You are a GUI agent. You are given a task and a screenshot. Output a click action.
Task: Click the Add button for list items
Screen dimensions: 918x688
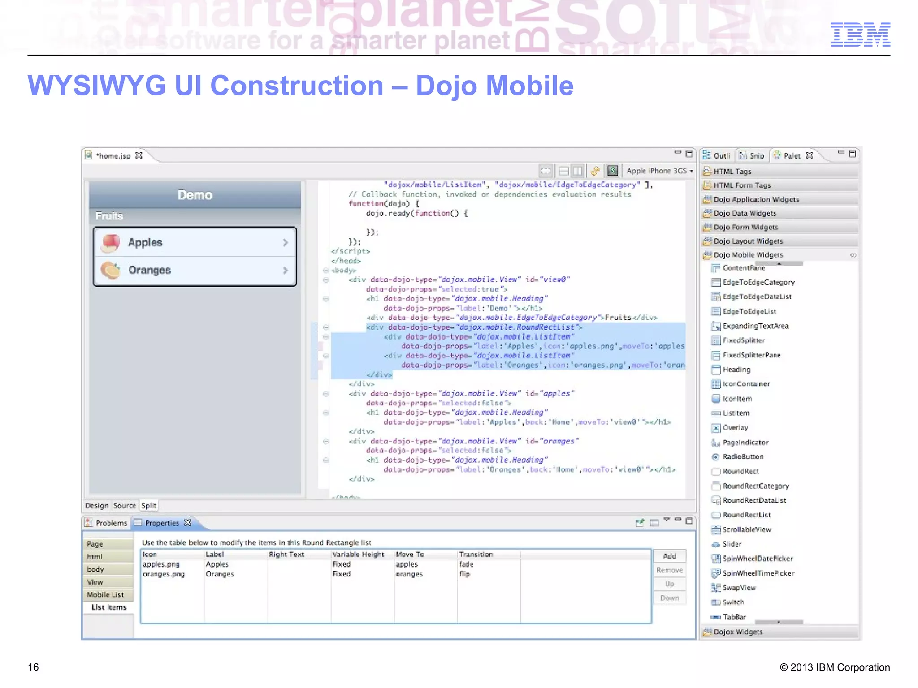pos(669,556)
